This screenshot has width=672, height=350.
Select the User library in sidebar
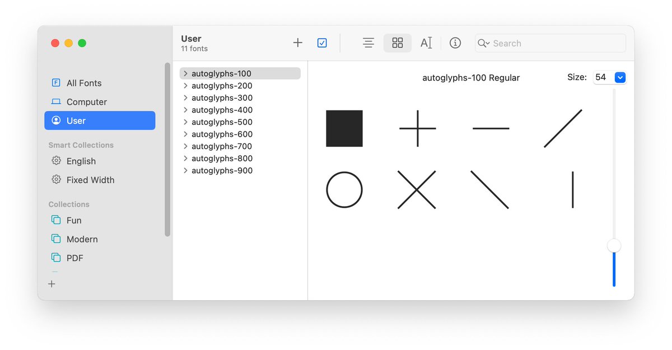(100, 120)
